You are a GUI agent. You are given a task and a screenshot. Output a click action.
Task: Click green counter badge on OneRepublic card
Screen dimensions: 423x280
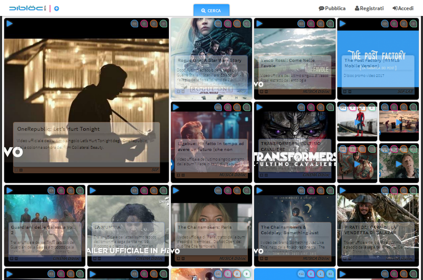click(x=163, y=24)
